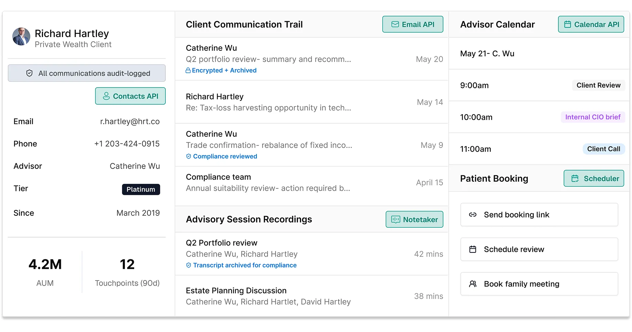Click the Patient Booking heading

(494, 178)
